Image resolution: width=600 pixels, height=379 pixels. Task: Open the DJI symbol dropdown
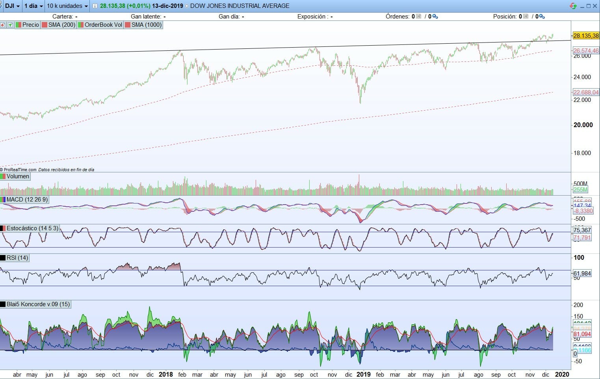tap(12, 6)
